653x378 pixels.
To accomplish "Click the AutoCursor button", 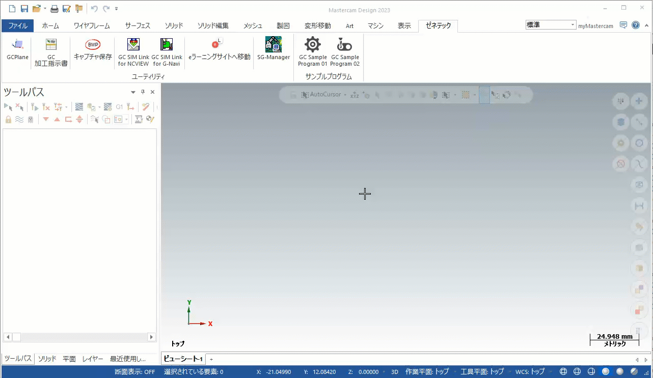I will click(321, 95).
